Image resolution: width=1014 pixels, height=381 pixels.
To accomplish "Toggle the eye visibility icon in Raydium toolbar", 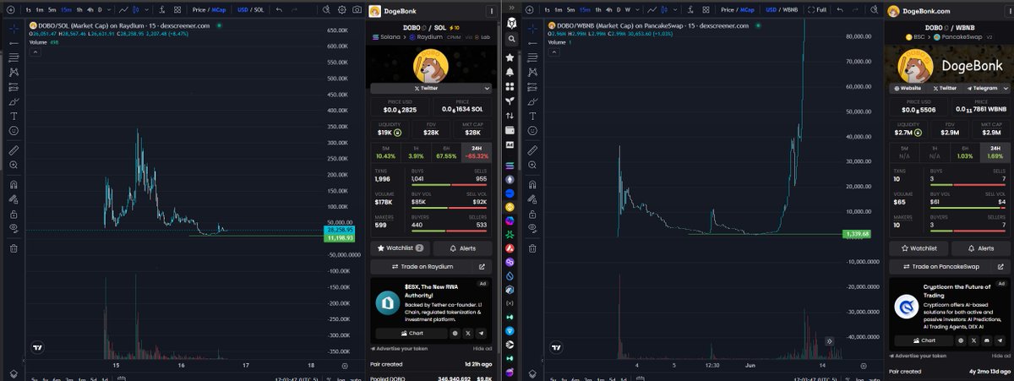I will tap(14, 228).
